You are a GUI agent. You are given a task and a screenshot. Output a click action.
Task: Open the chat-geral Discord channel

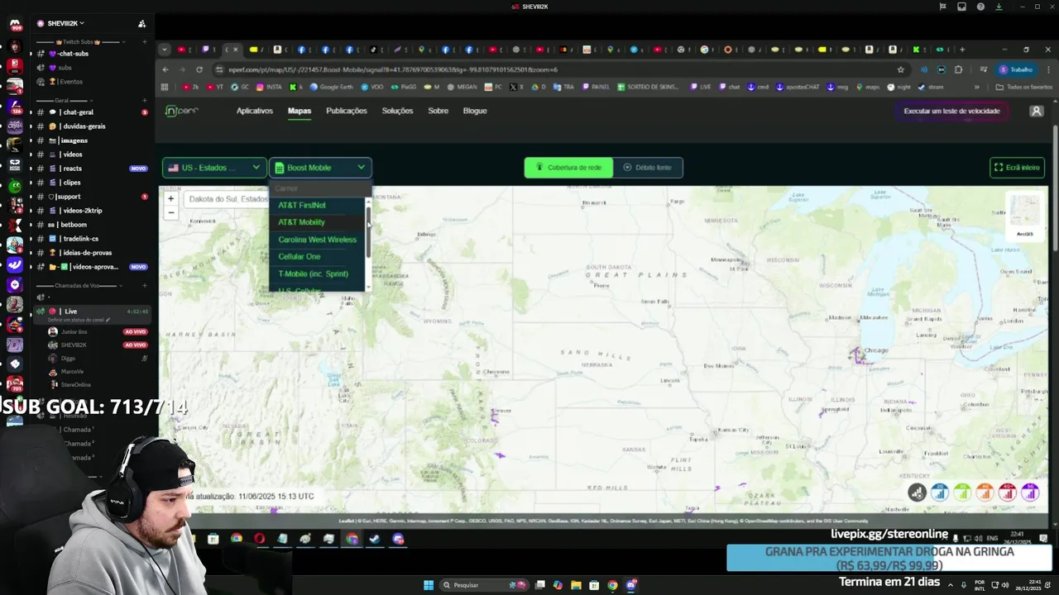click(x=79, y=112)
